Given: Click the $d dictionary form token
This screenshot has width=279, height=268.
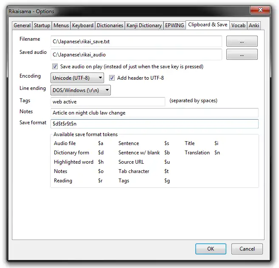Looking at the screenshot, I should (101, 153).
